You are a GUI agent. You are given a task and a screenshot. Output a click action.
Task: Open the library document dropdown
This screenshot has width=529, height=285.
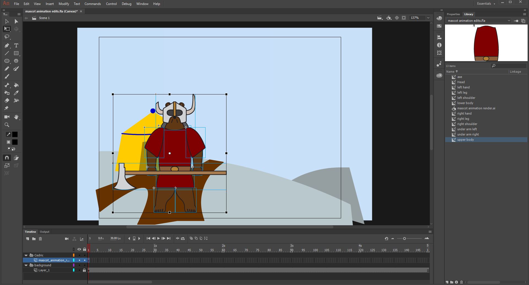coord(509,21)
